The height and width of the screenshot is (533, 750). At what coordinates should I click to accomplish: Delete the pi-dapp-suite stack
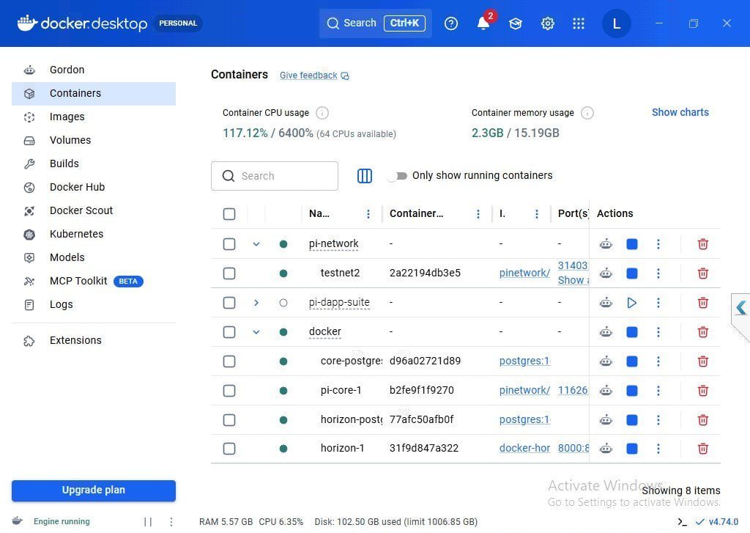[x=702, y=303]
